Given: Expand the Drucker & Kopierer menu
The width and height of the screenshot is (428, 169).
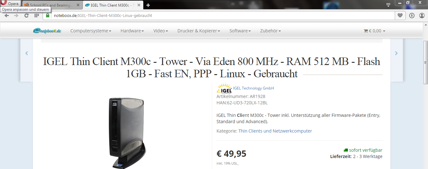Looking at the screenshot, I should coord(198,31).
